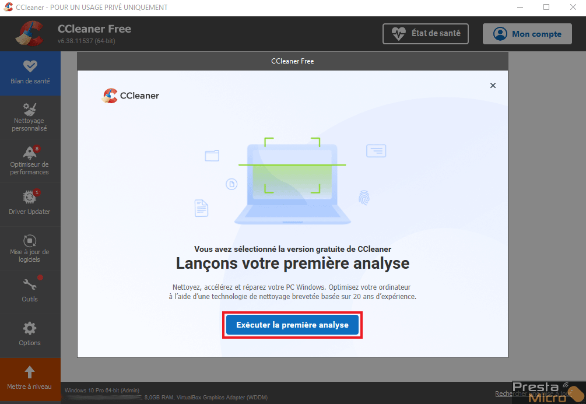586x404 pixels.
Task: Click the CCleaner logo in the dialog
Action: [131, 96]
